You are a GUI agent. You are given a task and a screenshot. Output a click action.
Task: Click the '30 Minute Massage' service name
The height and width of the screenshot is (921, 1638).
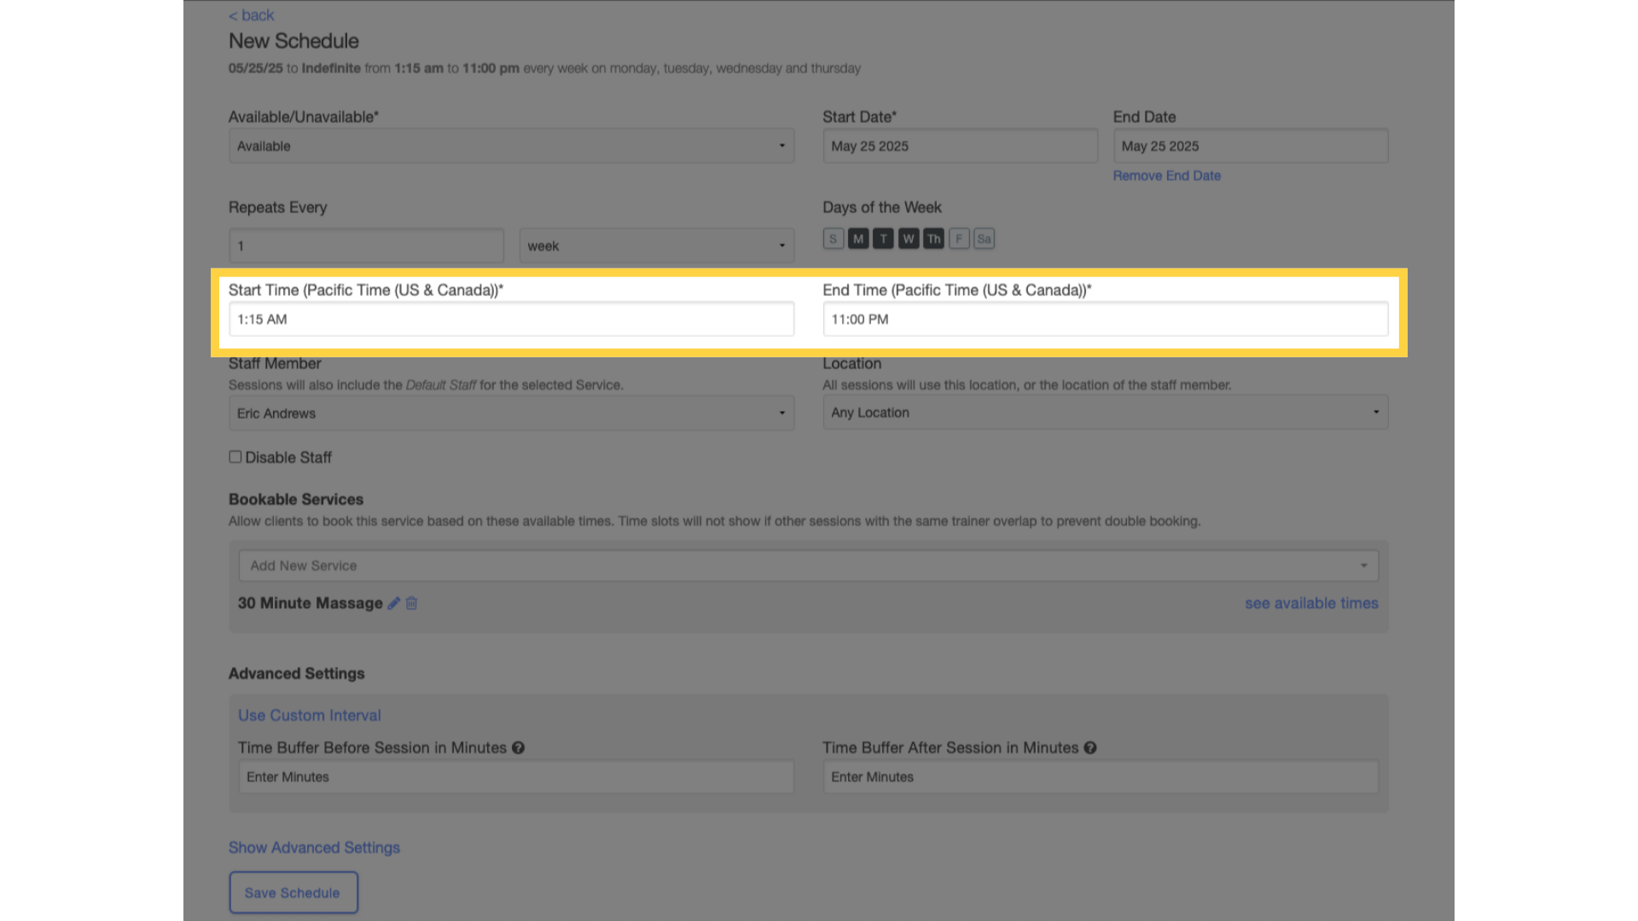[310, 603]
